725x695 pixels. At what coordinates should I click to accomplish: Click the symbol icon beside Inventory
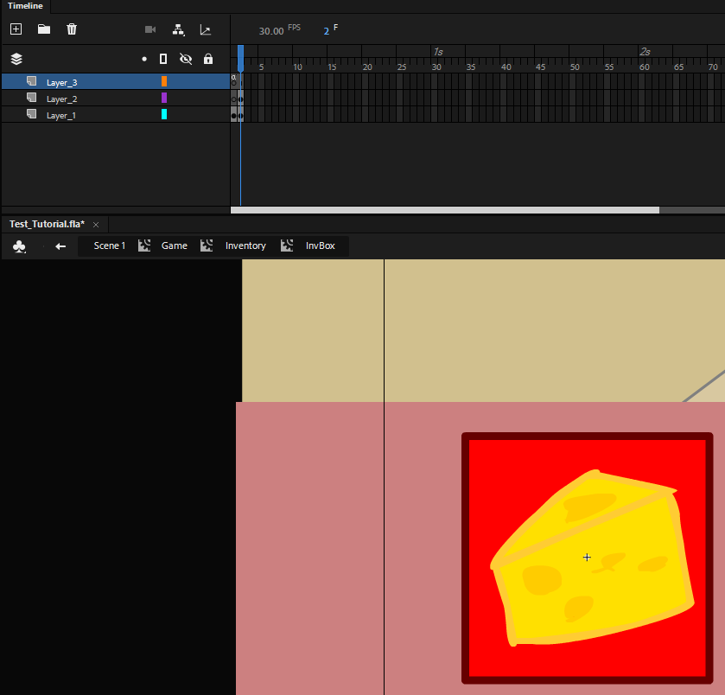pyautogui.click(x=207, y=245)
